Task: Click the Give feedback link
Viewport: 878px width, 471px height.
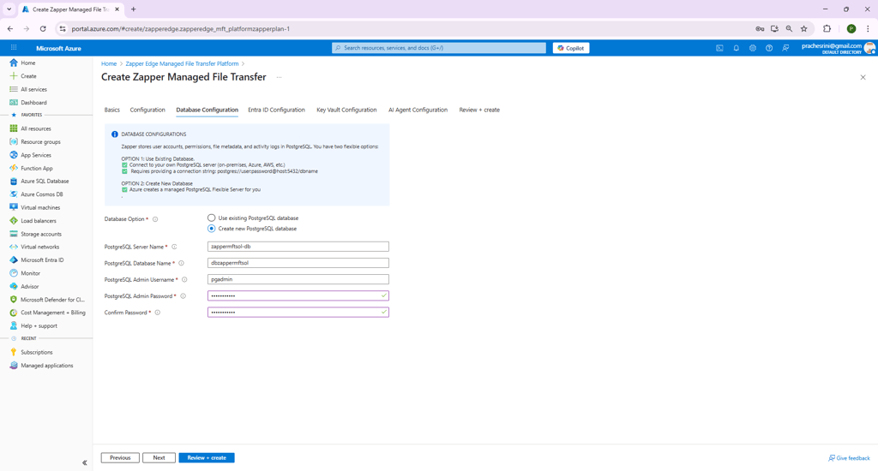Action: [849, 458]
